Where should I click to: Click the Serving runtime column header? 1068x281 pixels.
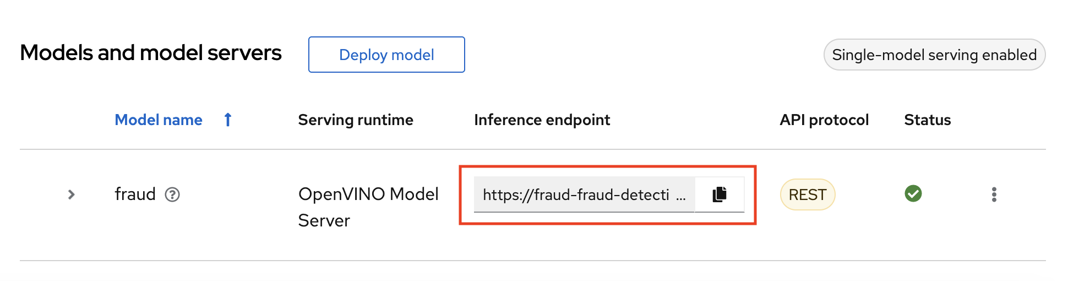tap(355, 120)
